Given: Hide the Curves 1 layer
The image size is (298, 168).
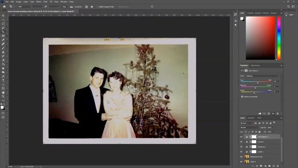Looking at the screenshot, I should pos(241,142).
